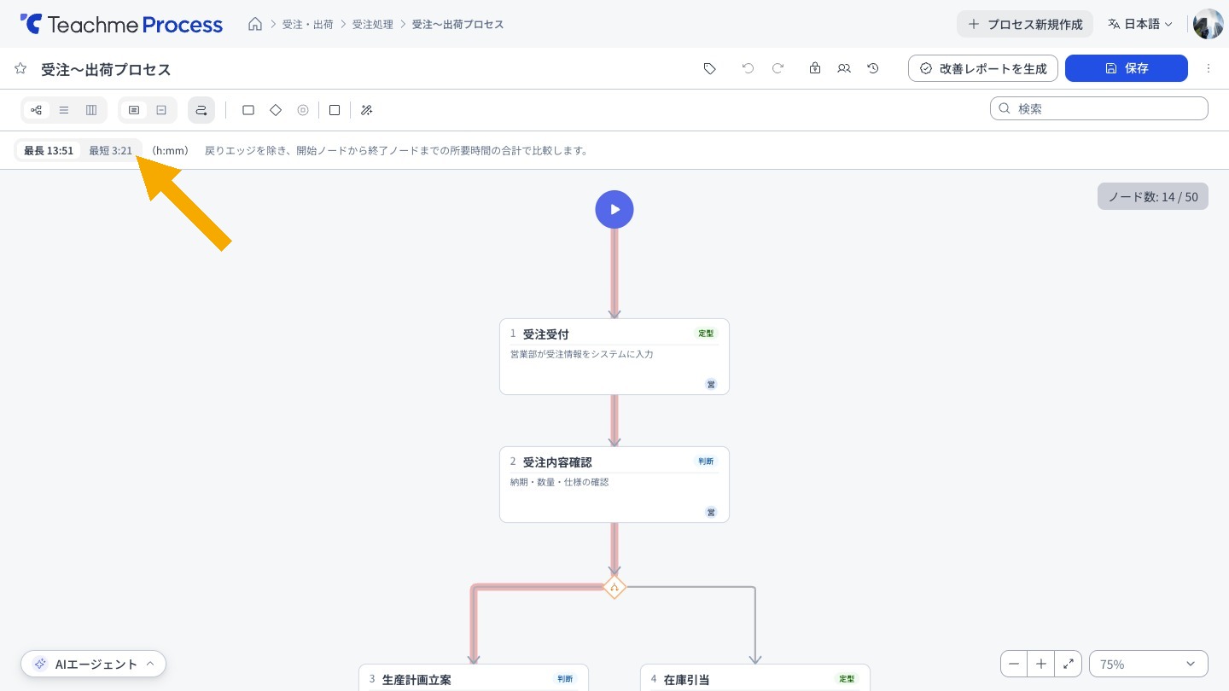The image size is (1229, 691).
Task: Click the プロセス新規作成 button
Action: coord(1025,24)
